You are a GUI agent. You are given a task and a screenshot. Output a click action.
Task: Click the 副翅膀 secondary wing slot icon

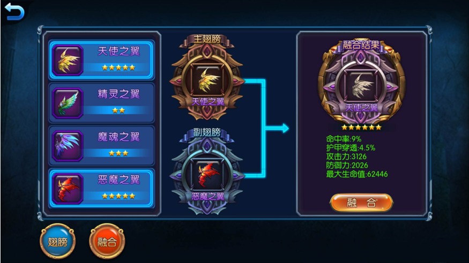[207, 174]
